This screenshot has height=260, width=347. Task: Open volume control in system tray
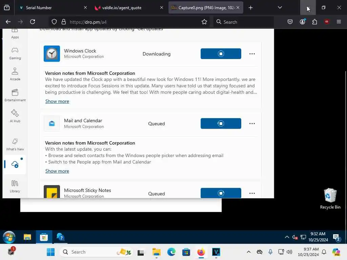tap(289, 252)
